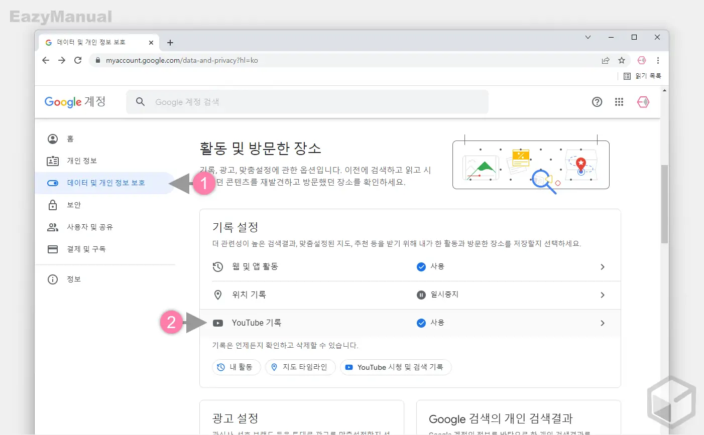Reload the Google account page
704x435 pixels.
(x=78, y=60)
